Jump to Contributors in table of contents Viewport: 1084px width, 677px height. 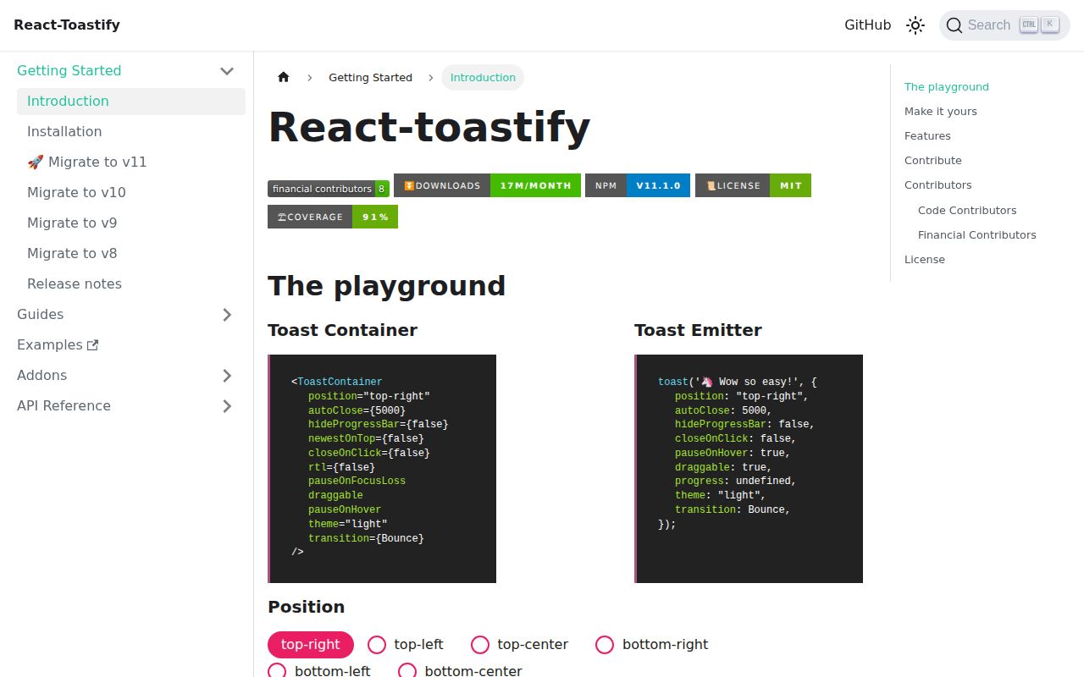click(938, 185)
